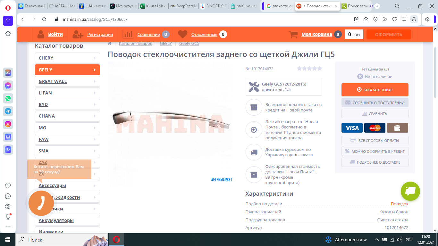Open Facebook Messenger sidebar icon

coord(8,86)
